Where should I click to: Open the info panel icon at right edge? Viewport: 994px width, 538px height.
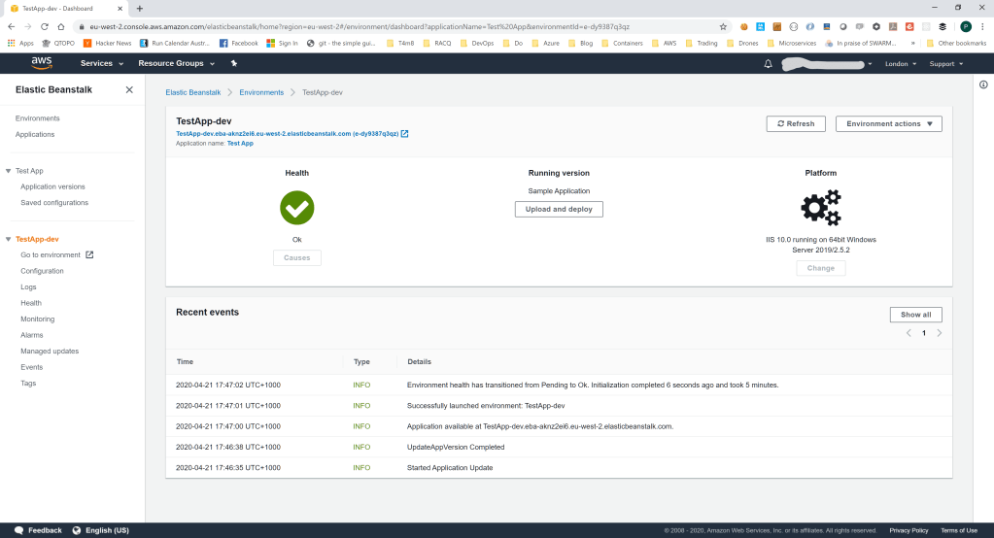coord(983,84)
